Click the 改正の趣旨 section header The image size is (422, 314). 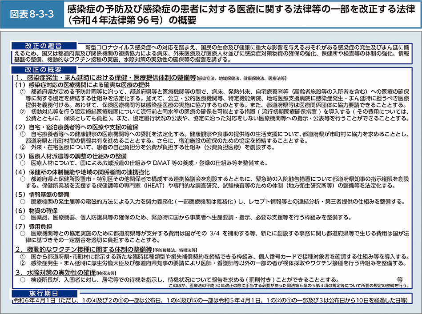(44, 45)
